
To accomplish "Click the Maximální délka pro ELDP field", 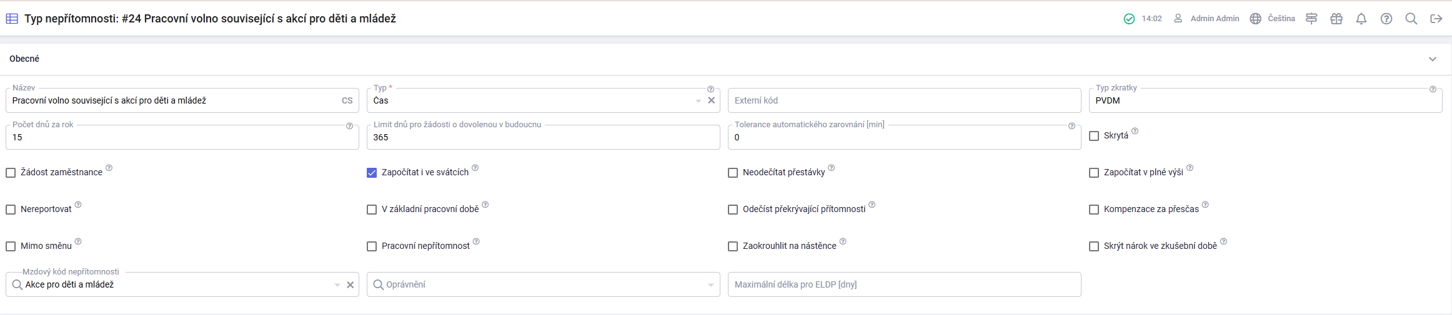I will point(904,284).
